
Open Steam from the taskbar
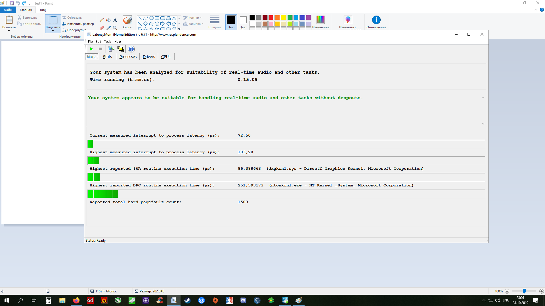tap(187, 300)
